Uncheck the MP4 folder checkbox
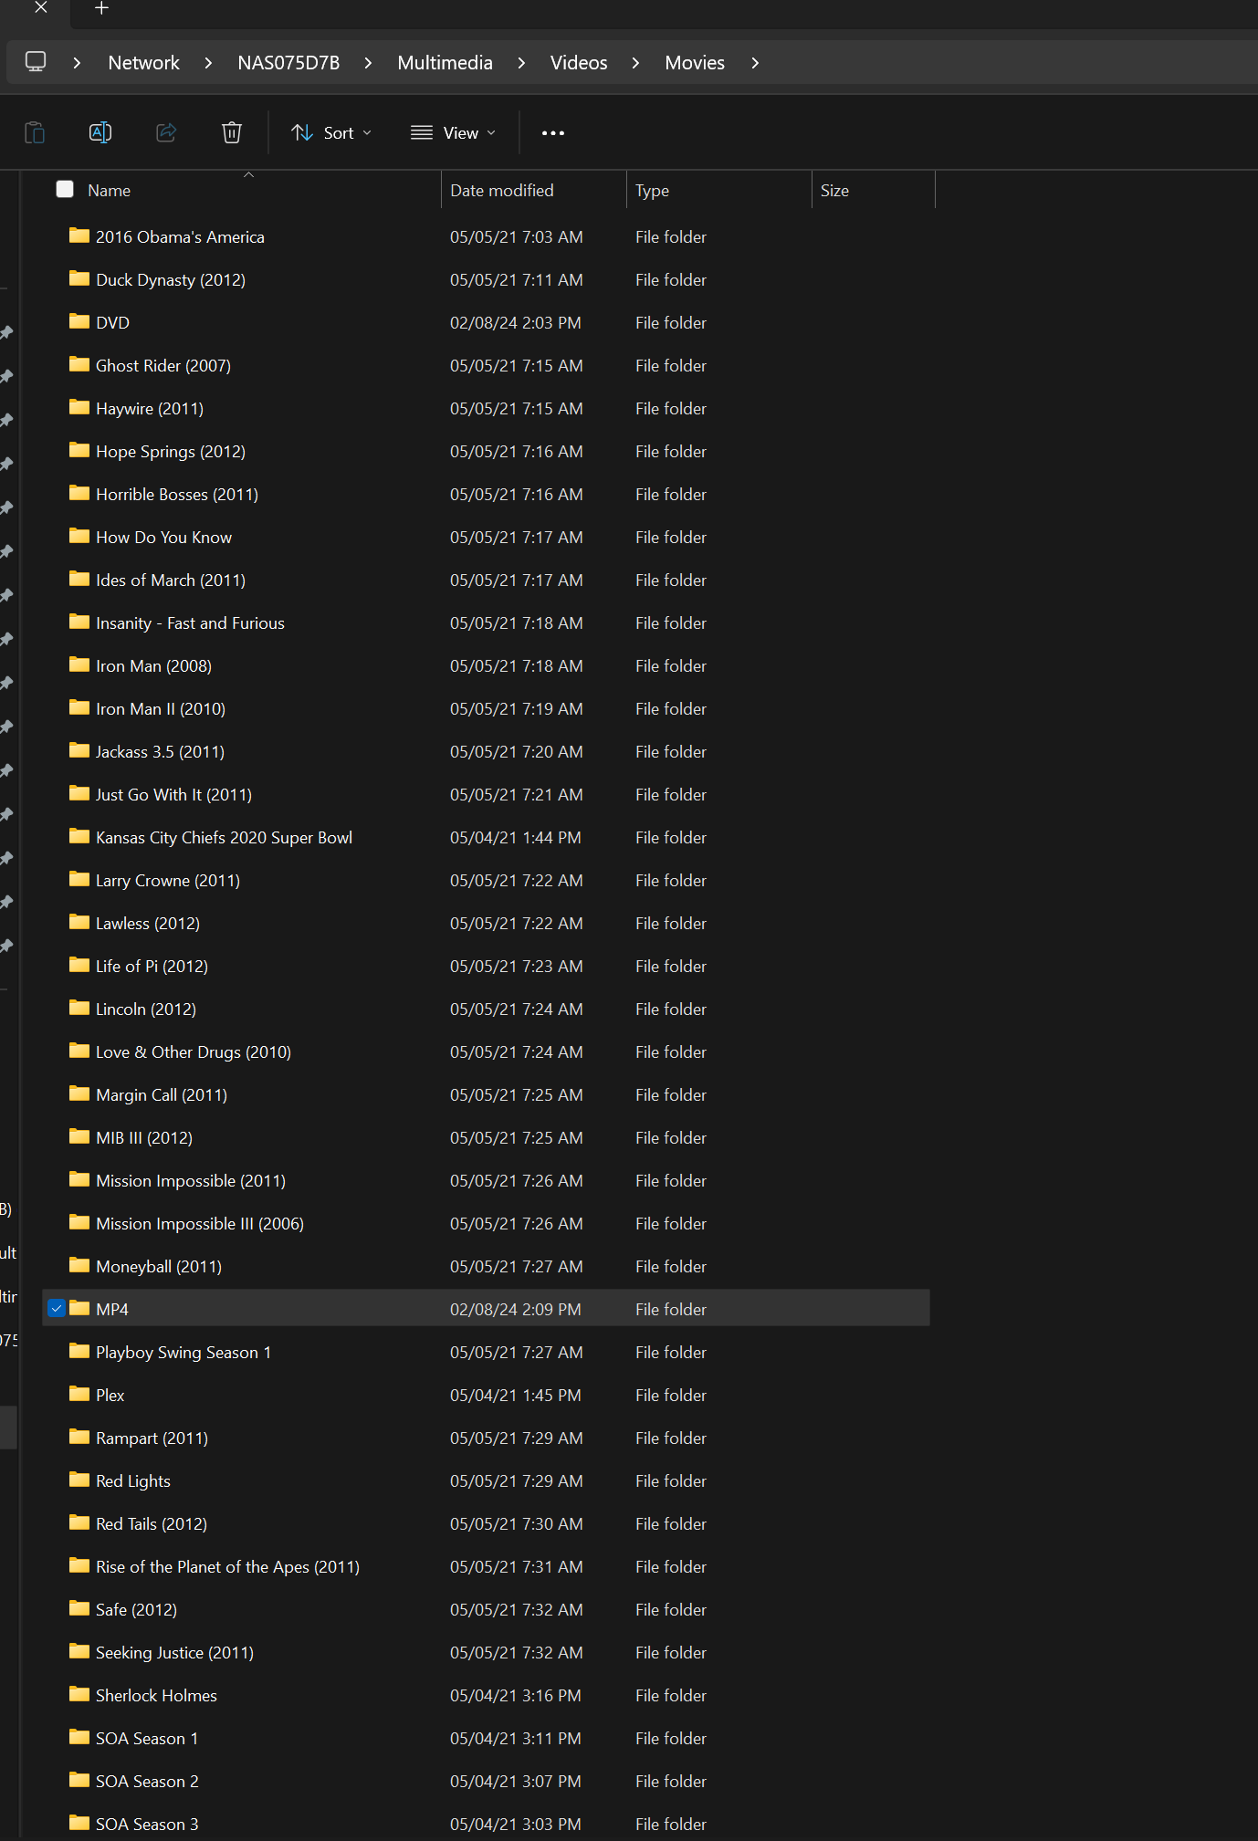This screenshot has height=1841, width=1258. coord(57,1309)
